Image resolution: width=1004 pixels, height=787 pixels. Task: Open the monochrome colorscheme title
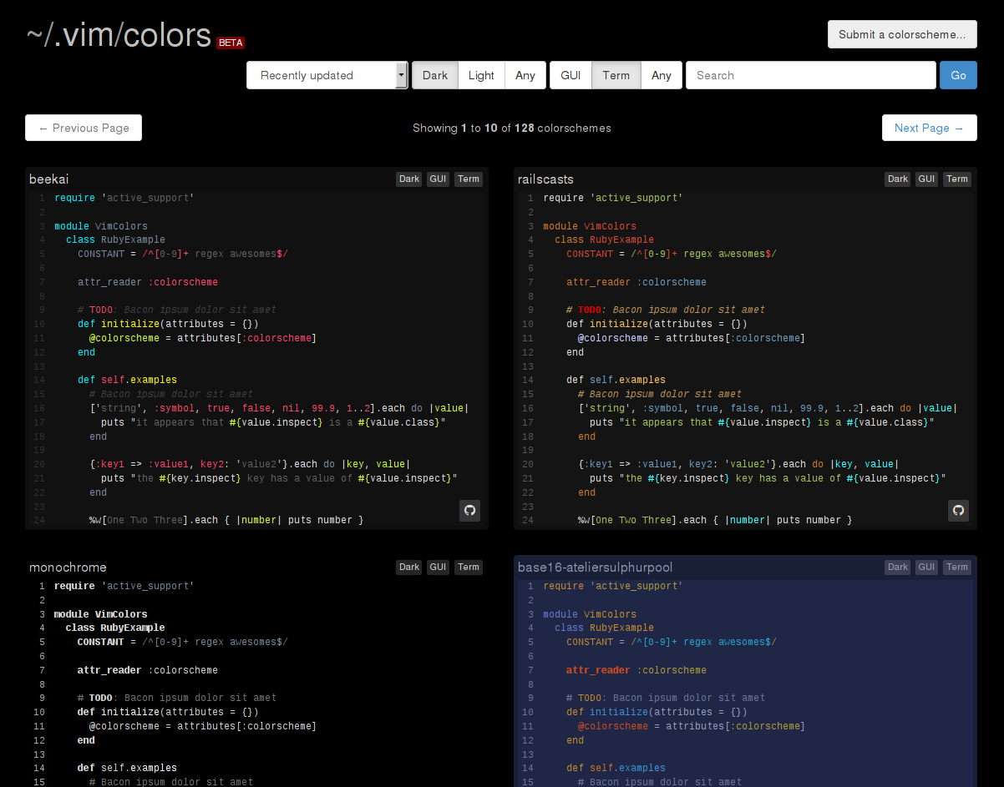(x=68, y=567)
